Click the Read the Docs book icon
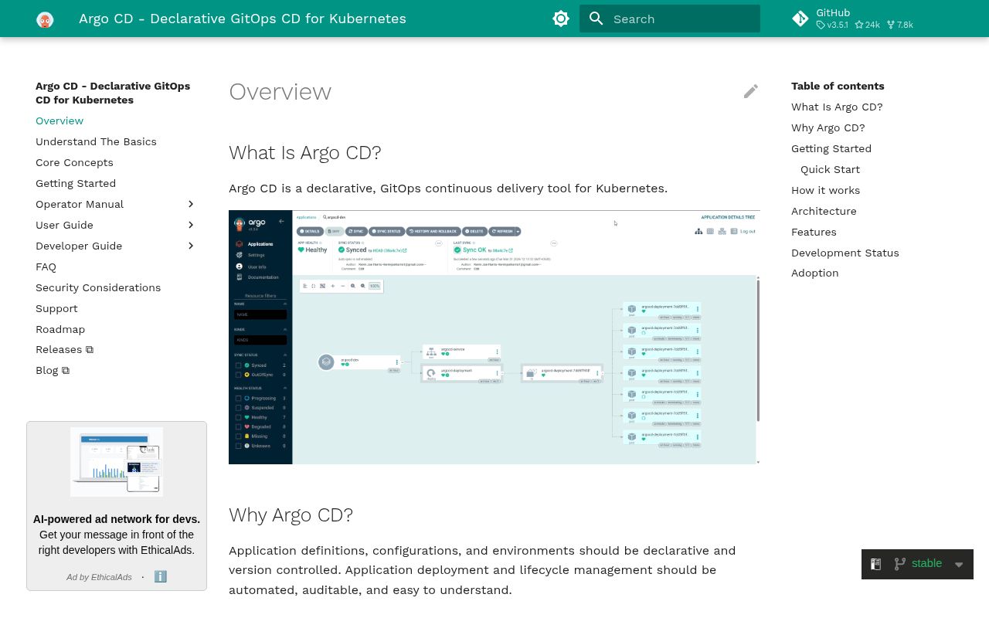 point(875,565)
